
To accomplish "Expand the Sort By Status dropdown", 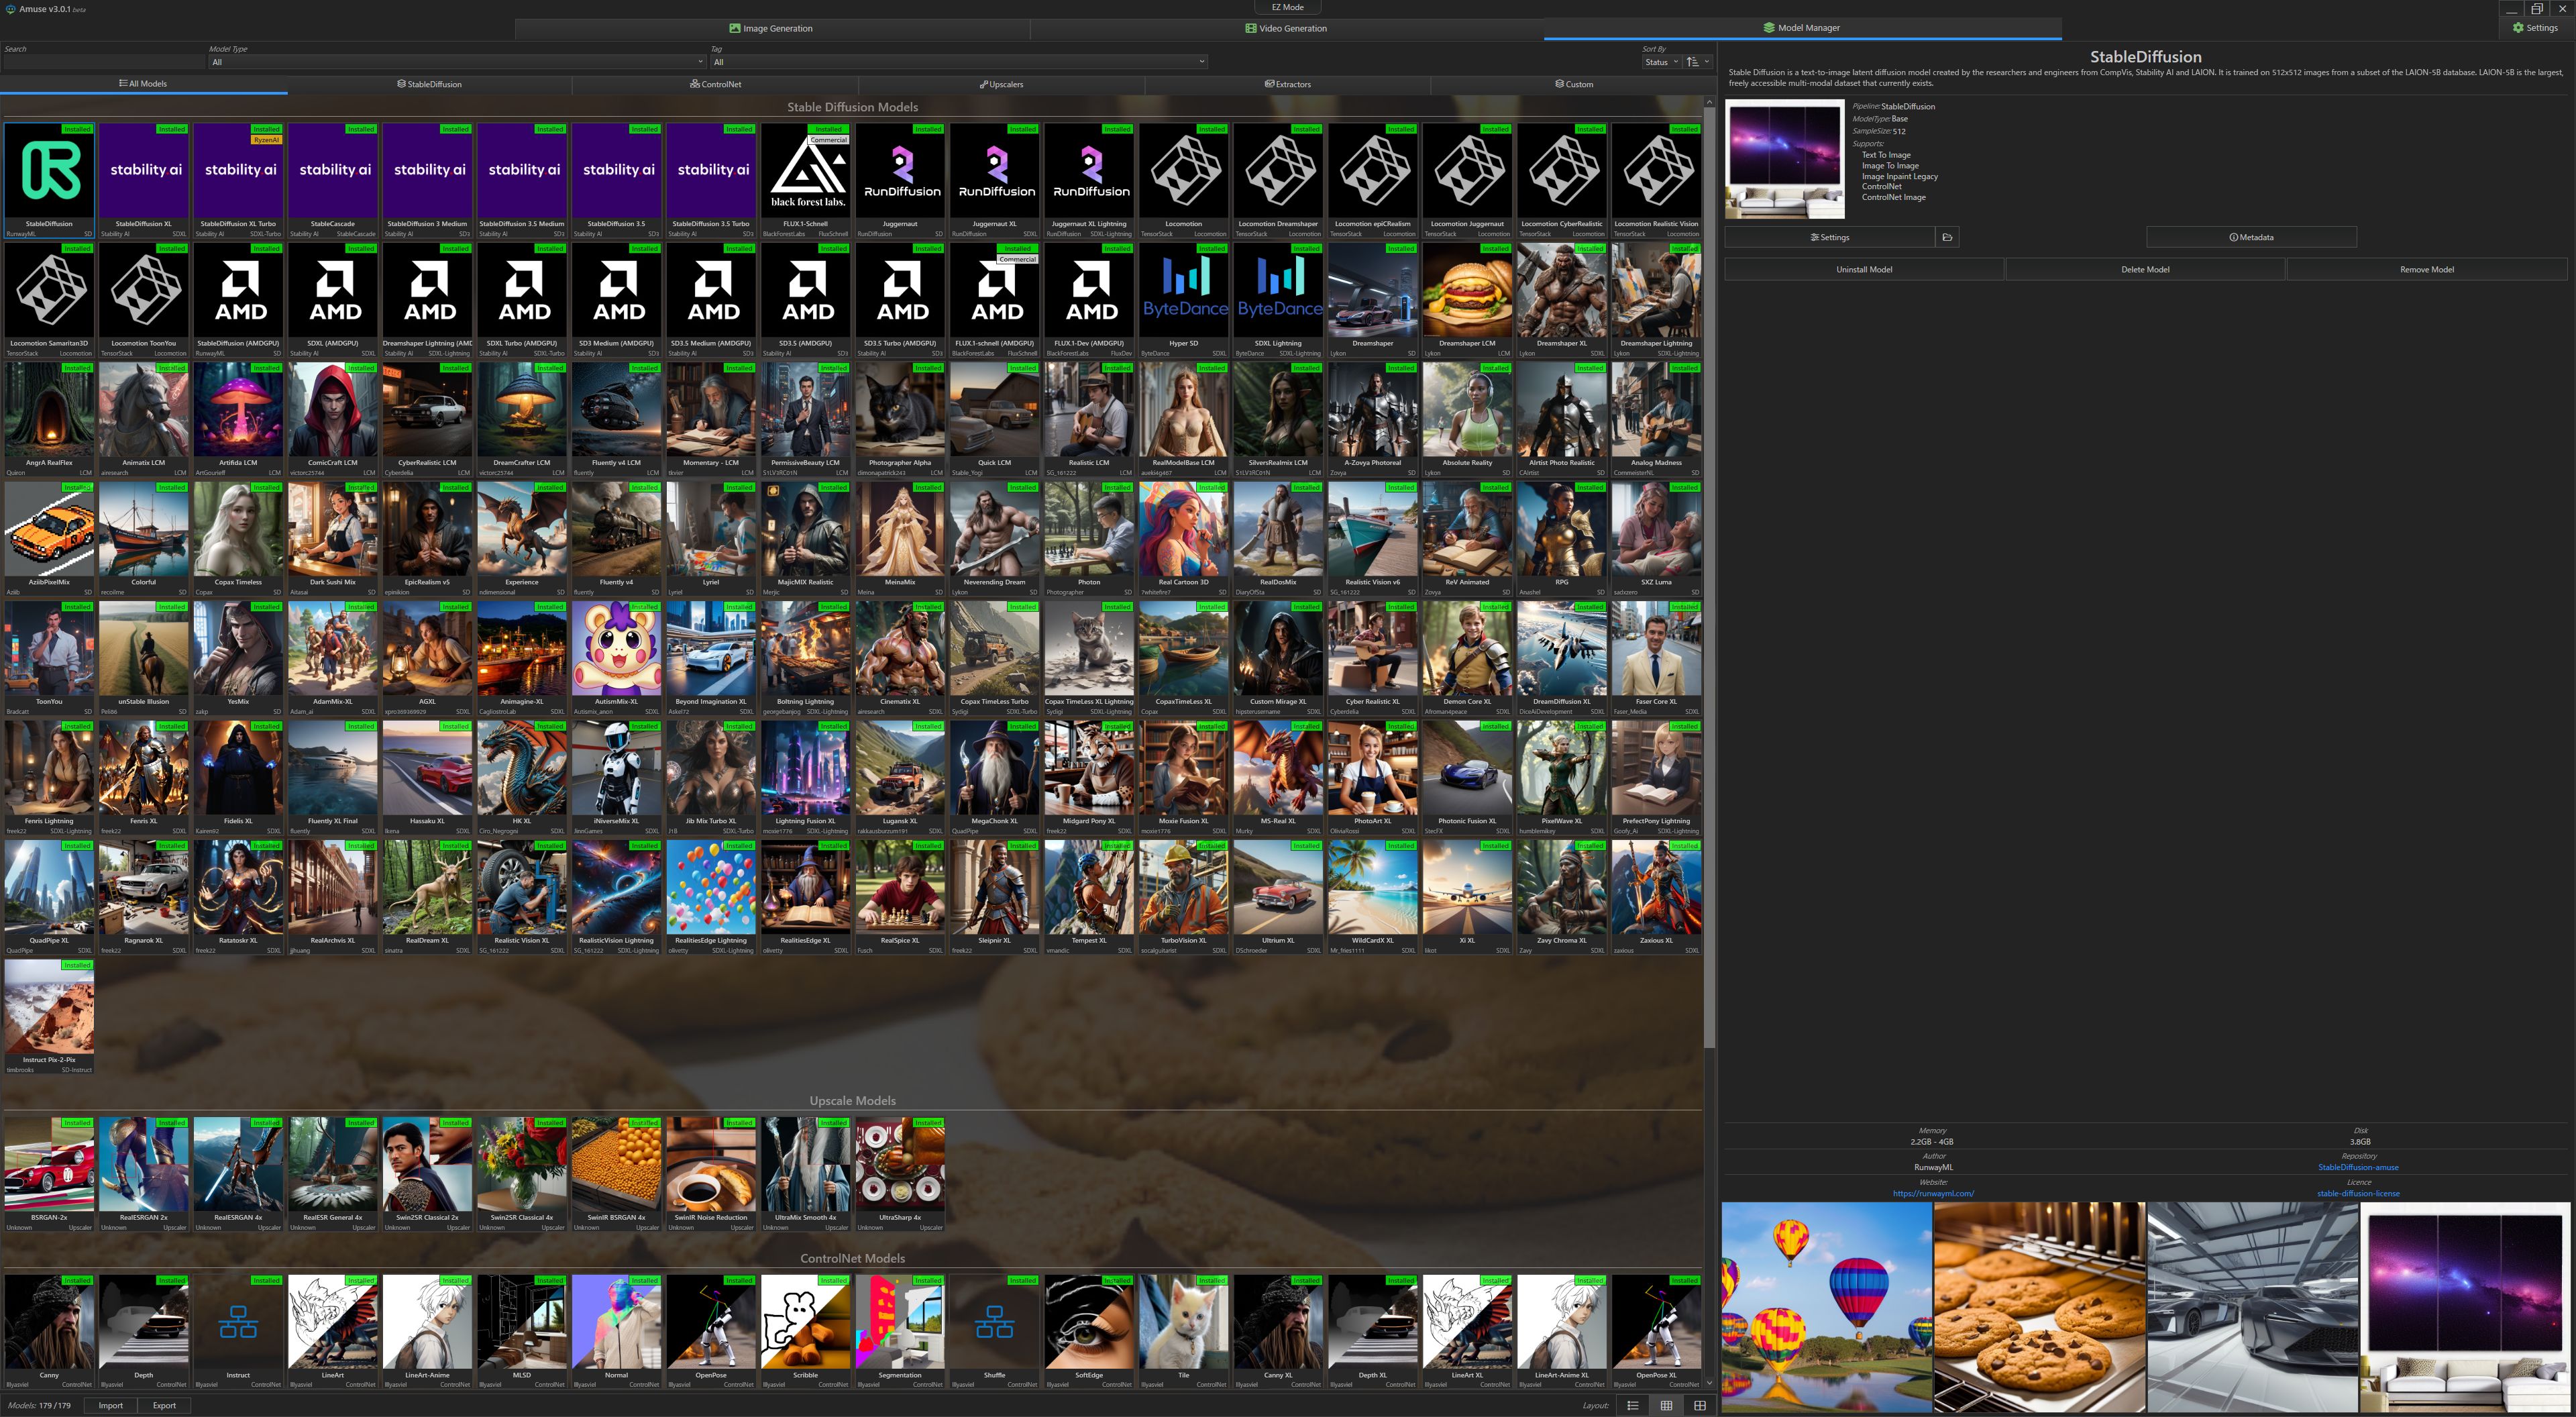I will pyautogui.click(x=1660, y=62).
